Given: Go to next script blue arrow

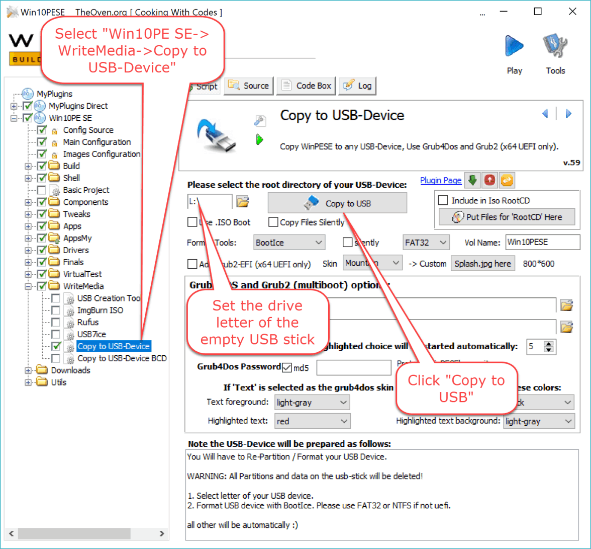Looking at the screenshot, I should (569, 114).
